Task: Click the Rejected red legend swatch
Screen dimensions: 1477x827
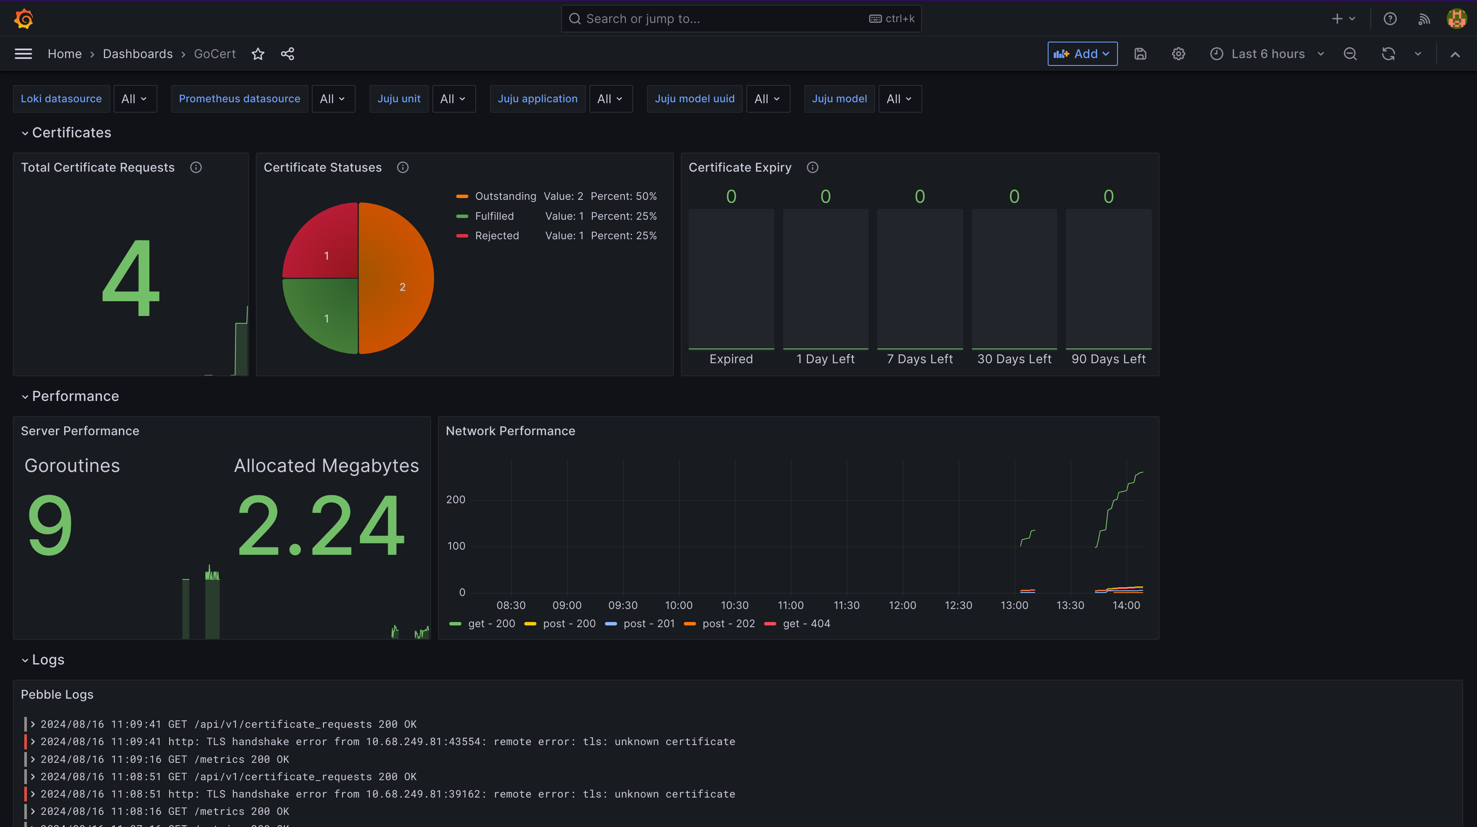Action: click(462, 235)
